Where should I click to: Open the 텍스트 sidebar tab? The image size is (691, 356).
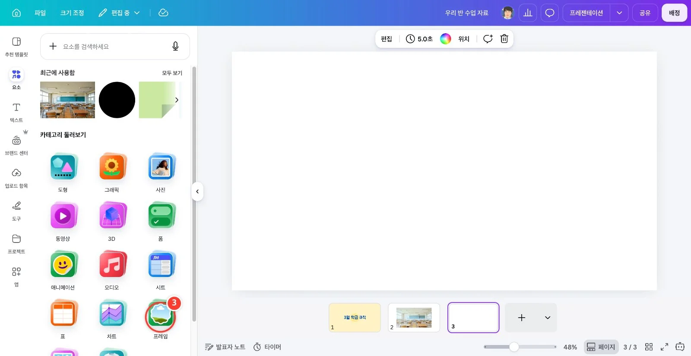[x=16, y=112]
